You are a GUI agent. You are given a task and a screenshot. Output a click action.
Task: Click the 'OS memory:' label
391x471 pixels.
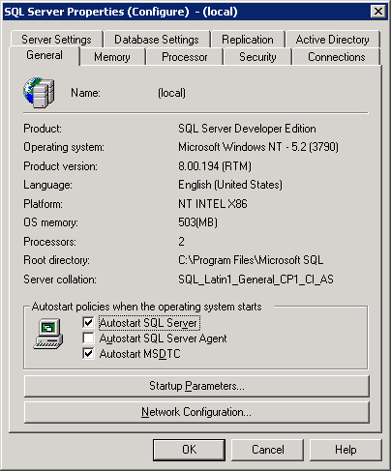tap(50, 222)
